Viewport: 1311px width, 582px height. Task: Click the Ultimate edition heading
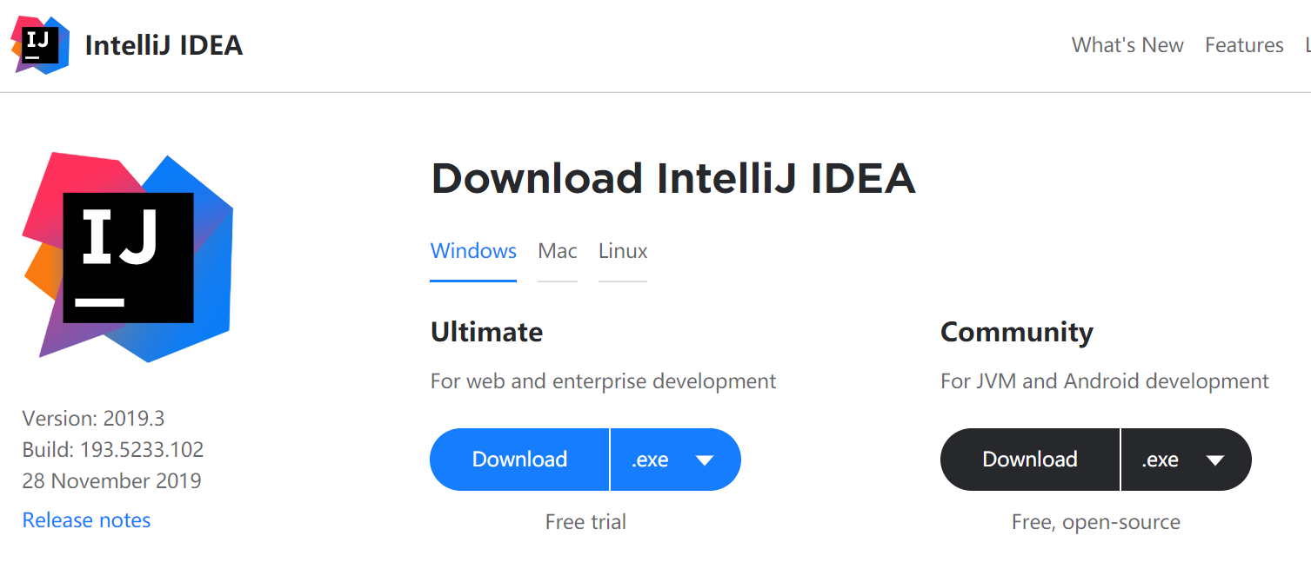[486, 332]
